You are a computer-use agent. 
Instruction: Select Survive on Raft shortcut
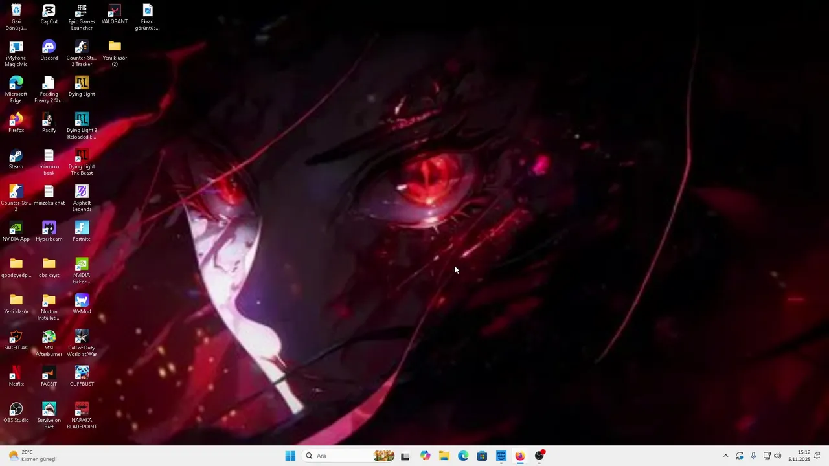point(49,416)
